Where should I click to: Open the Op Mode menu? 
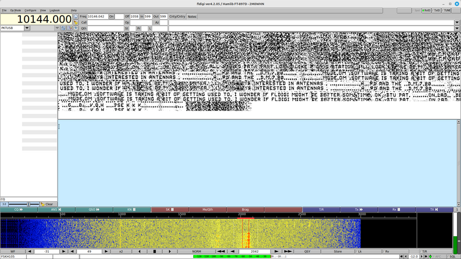[x=15, y=10]
